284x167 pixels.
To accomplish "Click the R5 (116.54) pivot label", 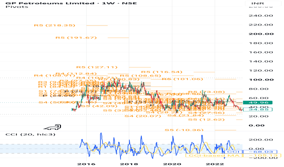I will (x=162, y=72).
